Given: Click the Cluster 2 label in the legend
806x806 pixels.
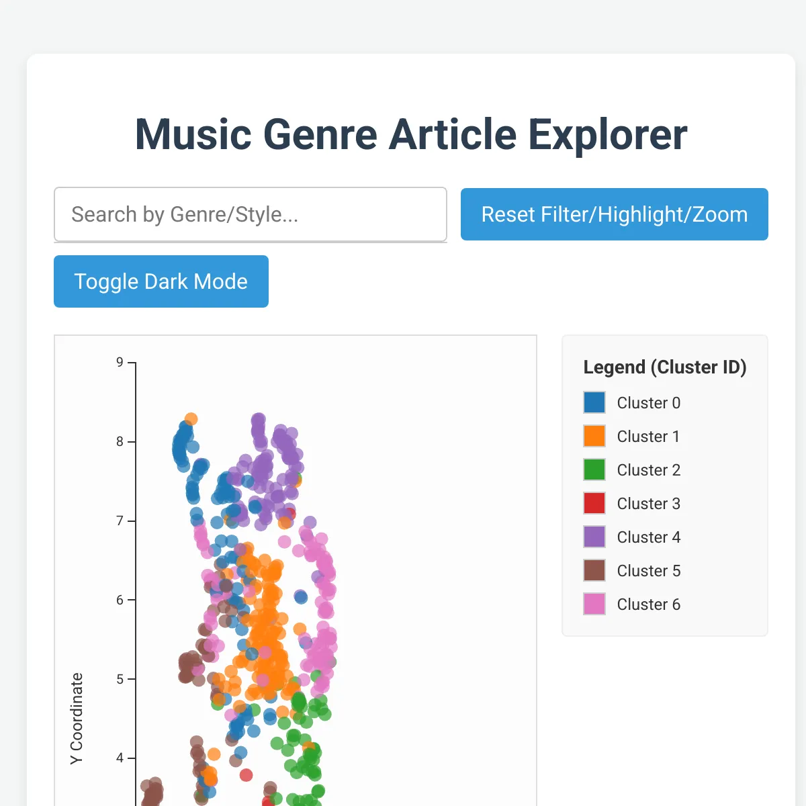Looking at the screenshot, I should [648, 469].
